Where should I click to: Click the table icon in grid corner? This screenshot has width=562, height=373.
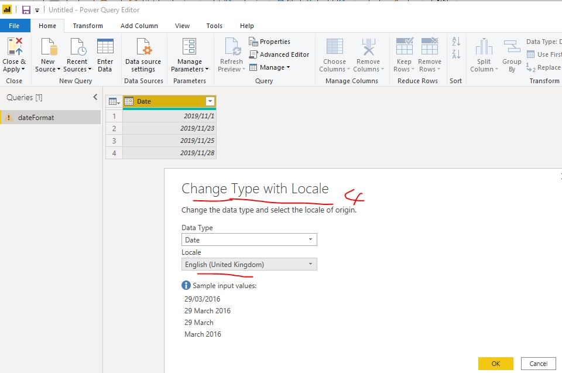pyautogui.click(x=114, y=102)
